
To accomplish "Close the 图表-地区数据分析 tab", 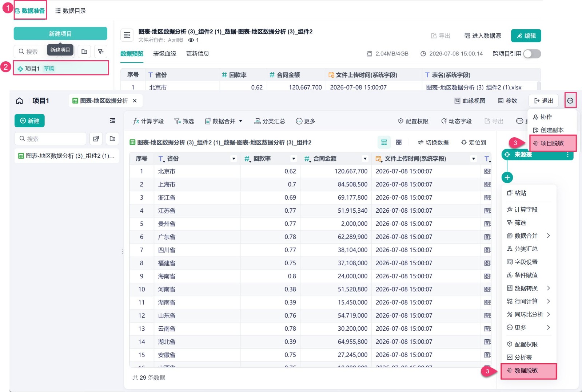I will tap(135, 101).
